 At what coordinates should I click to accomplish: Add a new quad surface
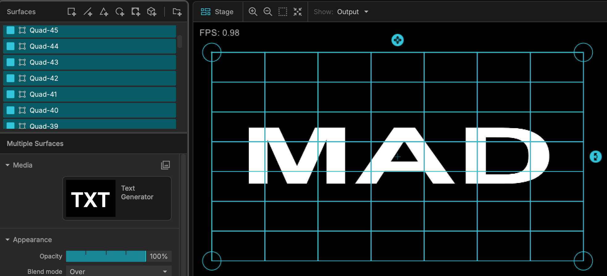[72, 12]
